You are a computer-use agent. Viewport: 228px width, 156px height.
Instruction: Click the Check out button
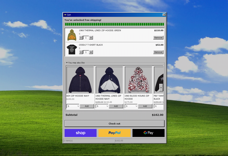(x=115, y=123)
